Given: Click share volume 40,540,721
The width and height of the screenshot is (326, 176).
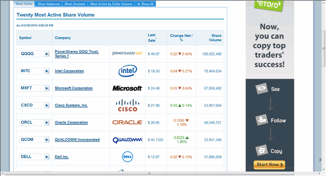Looking at the screenshot, I should pyautogui.click(x=213, y=123).
